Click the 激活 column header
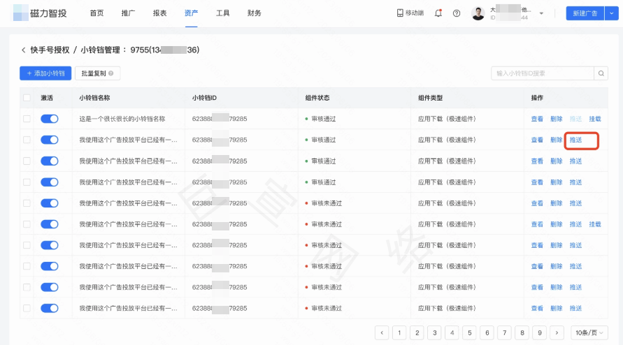The width and height of the screenshot is (623, 345). coord(47,98)
